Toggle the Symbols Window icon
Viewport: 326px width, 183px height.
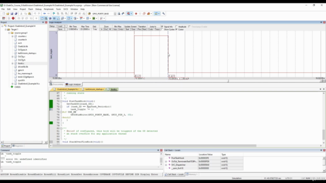tap(50, 18)
